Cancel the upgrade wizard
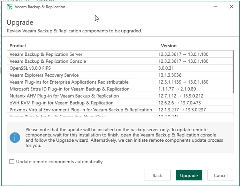The height and width of the screenshot is (188, 241). 220,175
